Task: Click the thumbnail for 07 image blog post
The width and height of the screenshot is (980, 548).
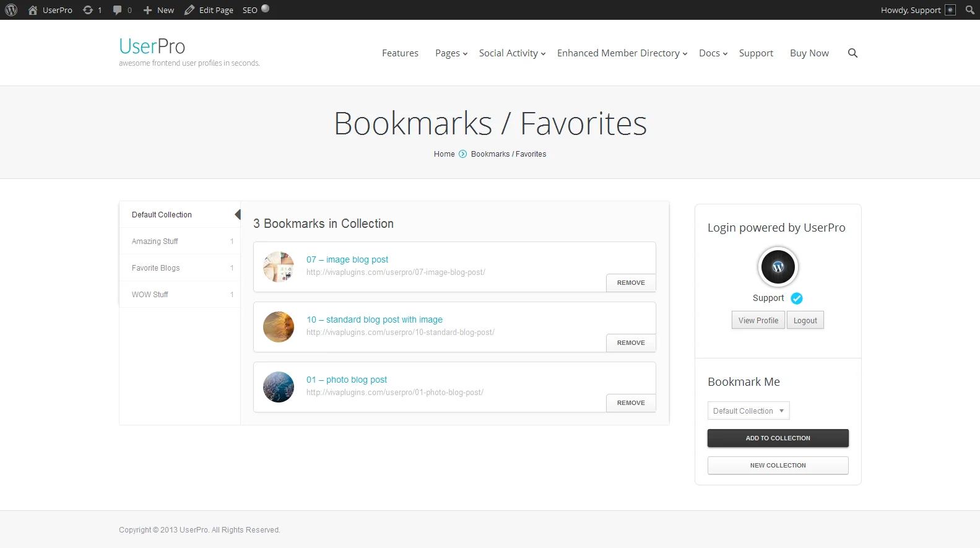Action: click(279, 267)
